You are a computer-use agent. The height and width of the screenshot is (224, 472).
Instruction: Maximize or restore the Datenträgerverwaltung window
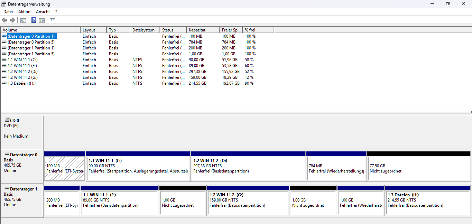pos(448,4)
